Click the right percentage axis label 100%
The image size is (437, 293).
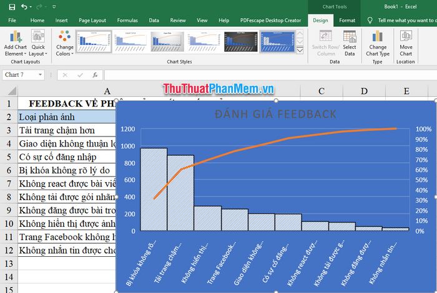[x=423, y=129]
